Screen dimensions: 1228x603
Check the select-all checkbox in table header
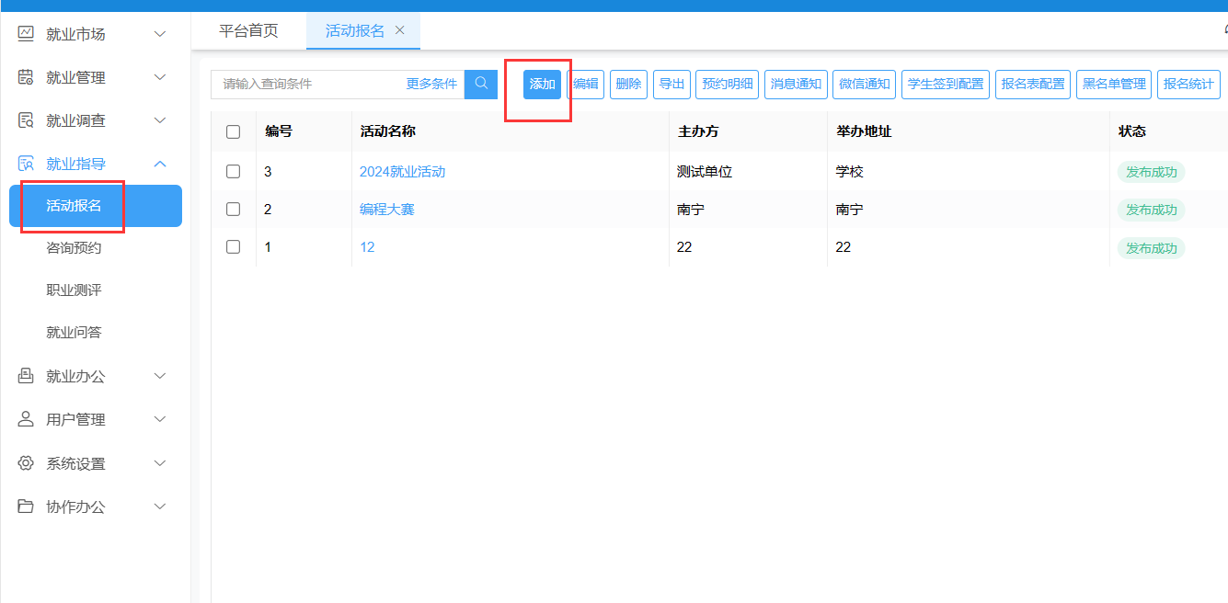coord(233,131)
